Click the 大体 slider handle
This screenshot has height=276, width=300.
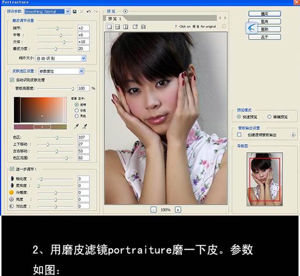pyautogui.click(x=64, y=43)
